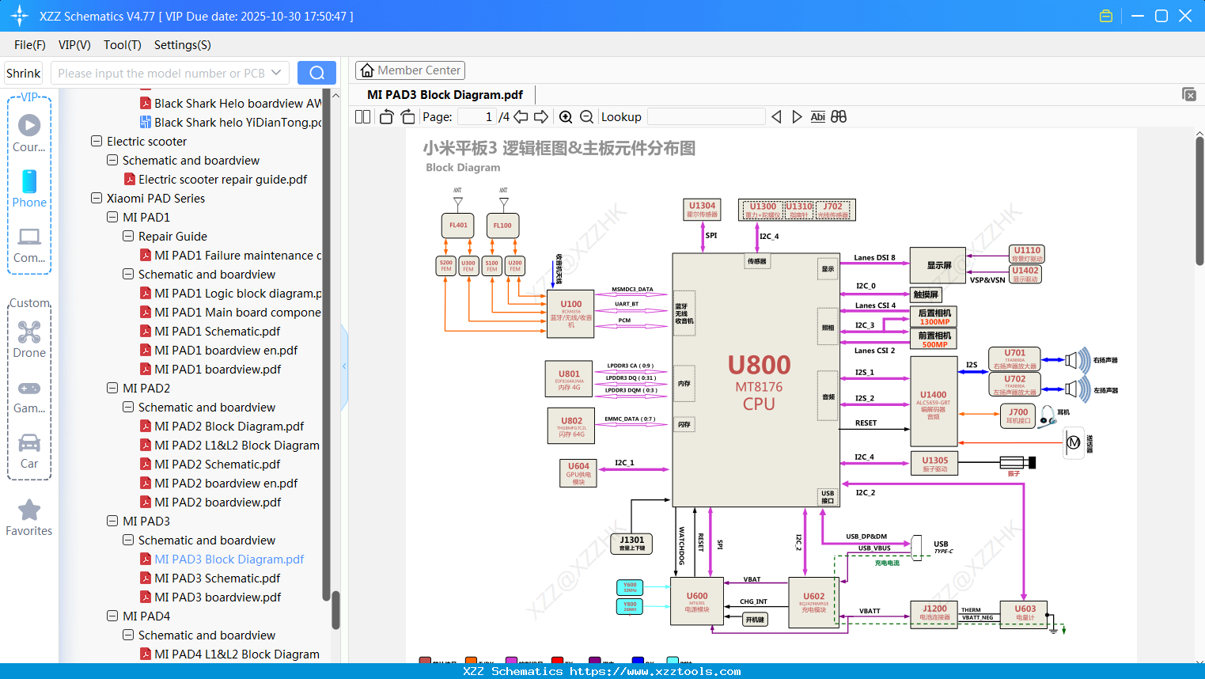
Task: Open the two-page view icon in PDF toolbar
Action: click(x=362, y=116)
